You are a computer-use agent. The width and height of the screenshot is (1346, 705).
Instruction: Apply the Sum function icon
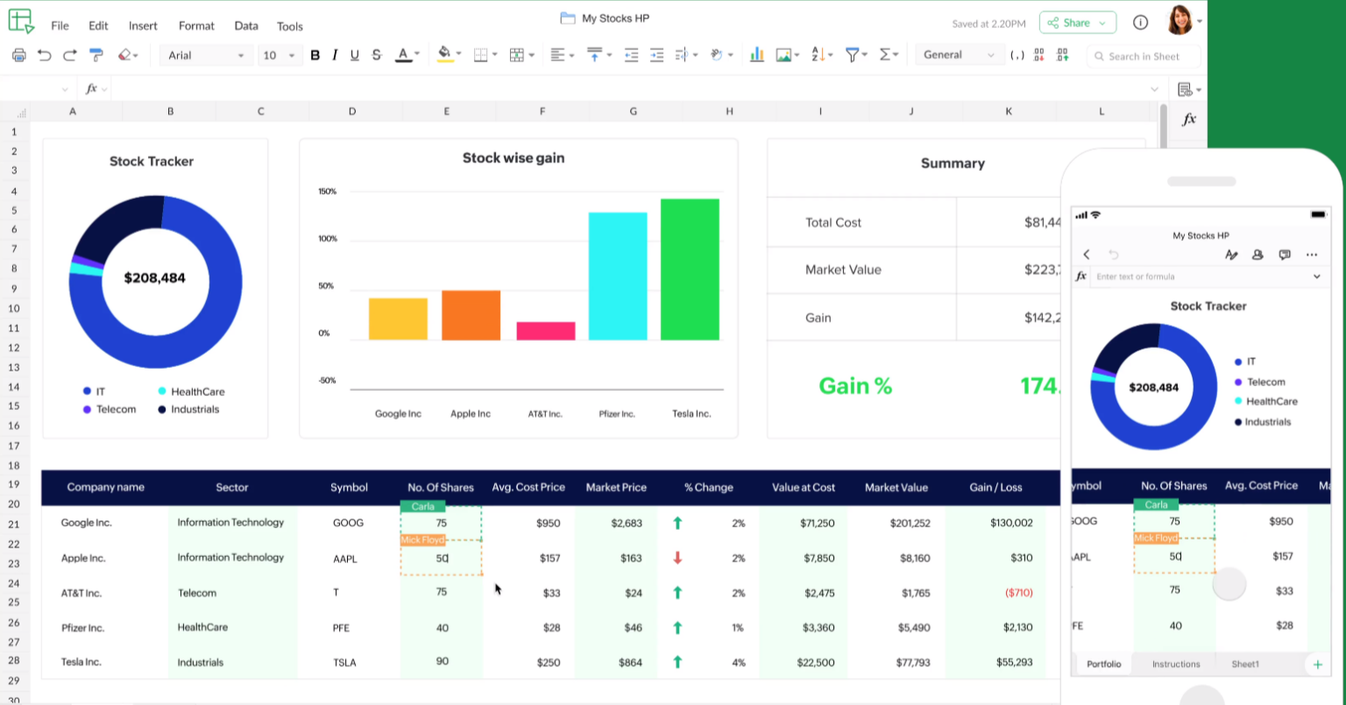(x=884, y=55)
